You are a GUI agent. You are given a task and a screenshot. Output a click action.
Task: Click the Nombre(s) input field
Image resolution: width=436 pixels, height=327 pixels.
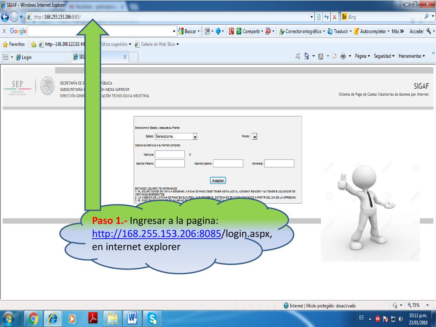(279, 163)
